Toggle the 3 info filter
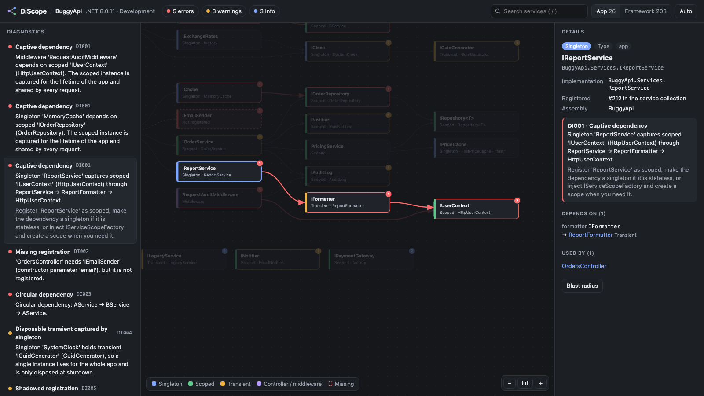The height and width of the screenshot is (396, 704). click(264, 11)
